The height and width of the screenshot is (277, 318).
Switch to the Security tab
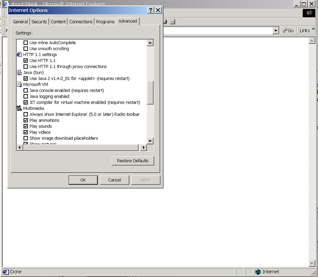39,22
